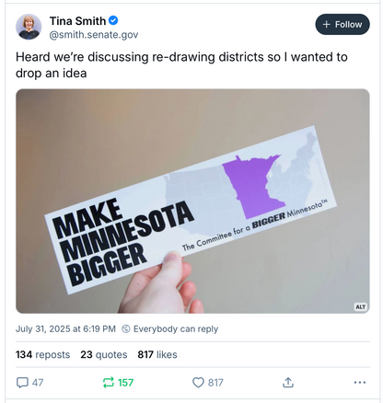The width and height of the screenshot is (383, 403).
Task: Click the July 31, 2025 timestamp
Action: click(x=65, y=328)
